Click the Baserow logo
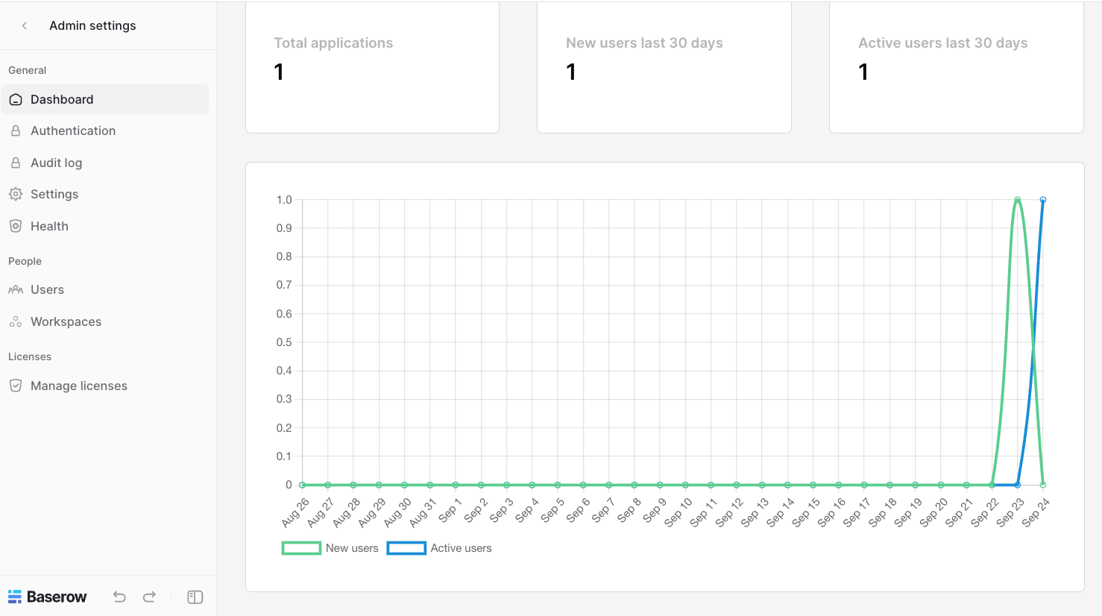The width and height of the screenshot is (1102, 616). (48, 597)
